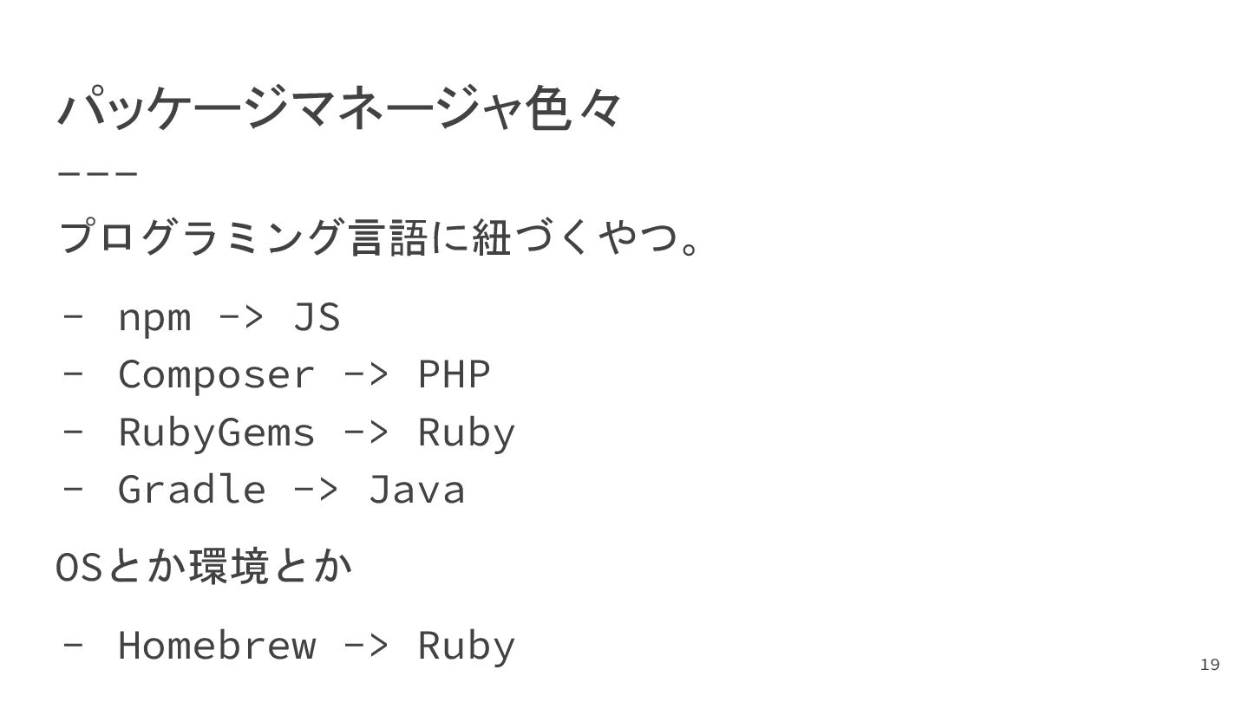Click the dashed line under the title
Image resolution: width=1249 pixels, height=702 pixels.
tap(97, 172)
